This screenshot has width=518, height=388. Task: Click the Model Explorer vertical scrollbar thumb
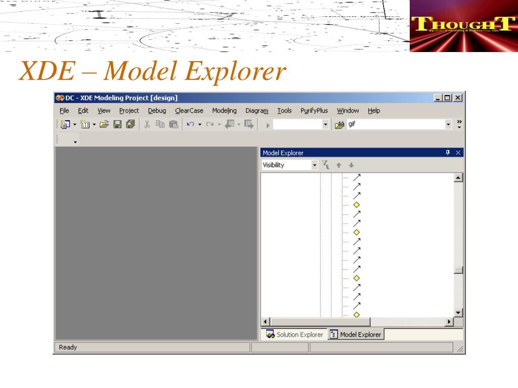458,270
